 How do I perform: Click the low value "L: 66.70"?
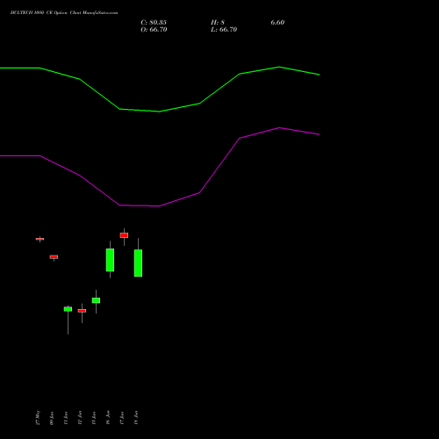224,30
